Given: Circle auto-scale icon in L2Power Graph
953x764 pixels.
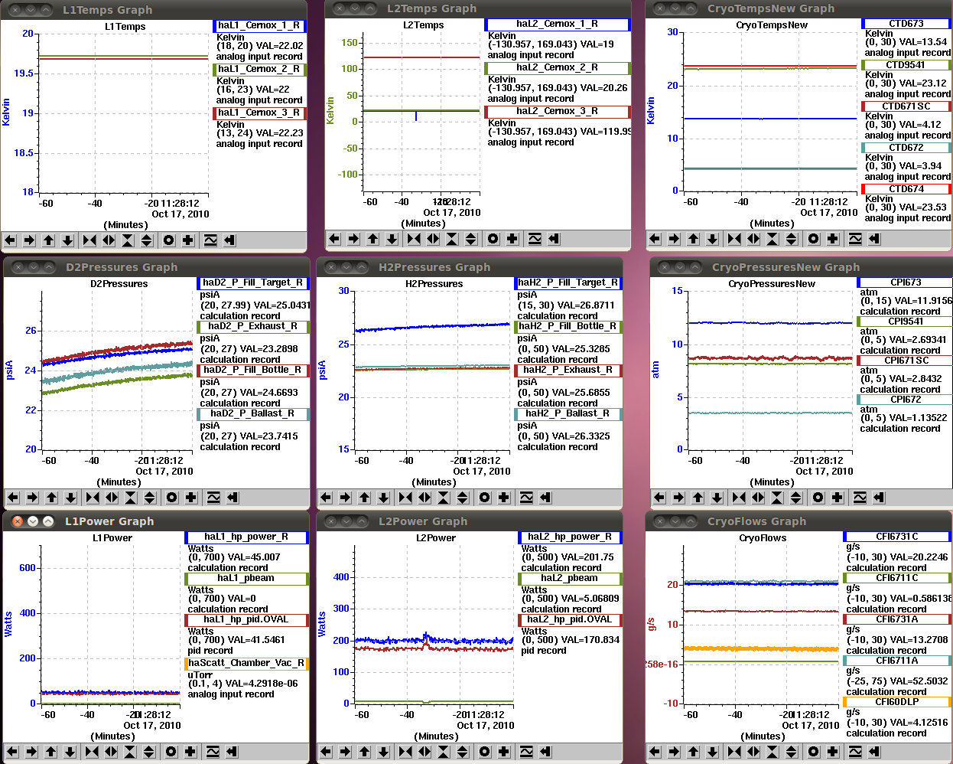Looking at the screenshot, I should point(485,752).
